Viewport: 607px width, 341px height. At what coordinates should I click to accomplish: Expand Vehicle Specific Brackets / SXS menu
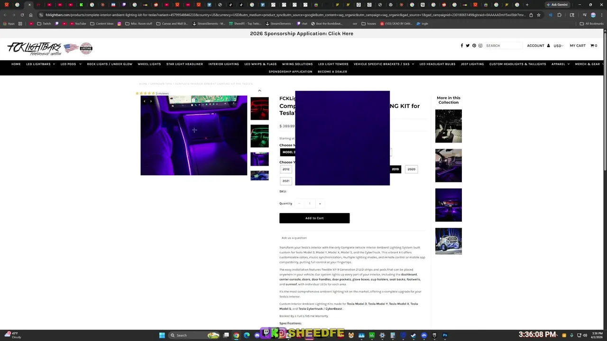tap(384, 64)
